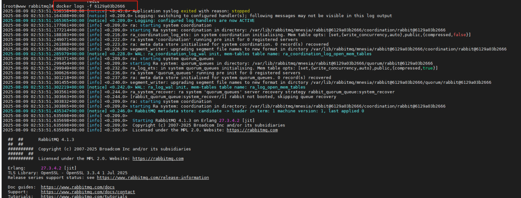Open the Tutorials link rabbitmq.com/tutorials
Image resolution: width=521 pixels, height=198 pixels.
point(84,196)
